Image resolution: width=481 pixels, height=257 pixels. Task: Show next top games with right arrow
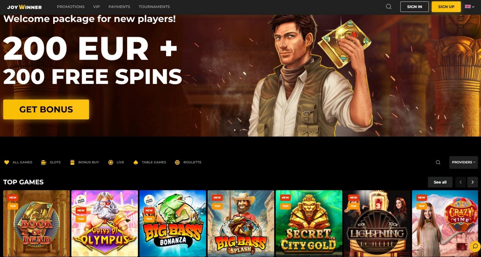click(473, 182)
